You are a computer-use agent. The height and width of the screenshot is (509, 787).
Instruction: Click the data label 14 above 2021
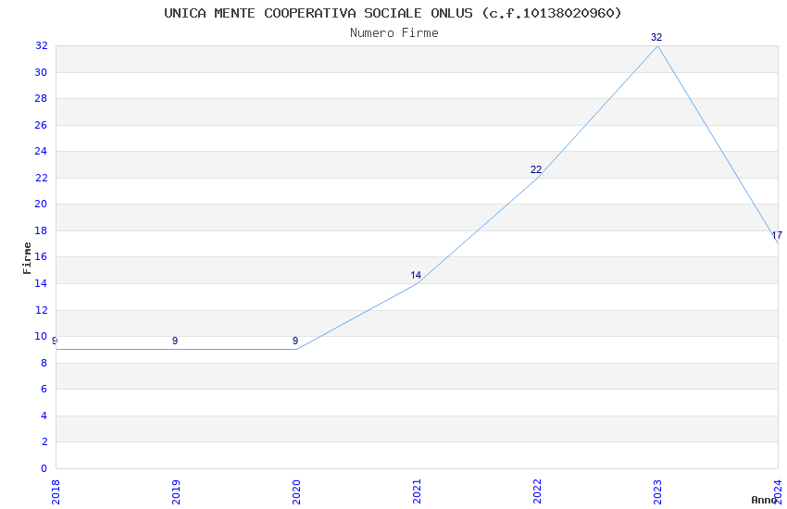[416, 275]
